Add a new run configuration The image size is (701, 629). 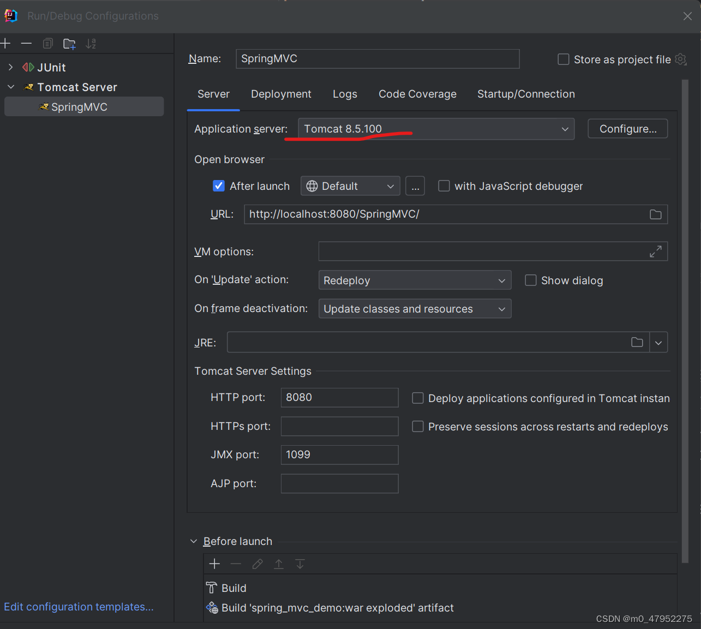(x=6, y=43)
